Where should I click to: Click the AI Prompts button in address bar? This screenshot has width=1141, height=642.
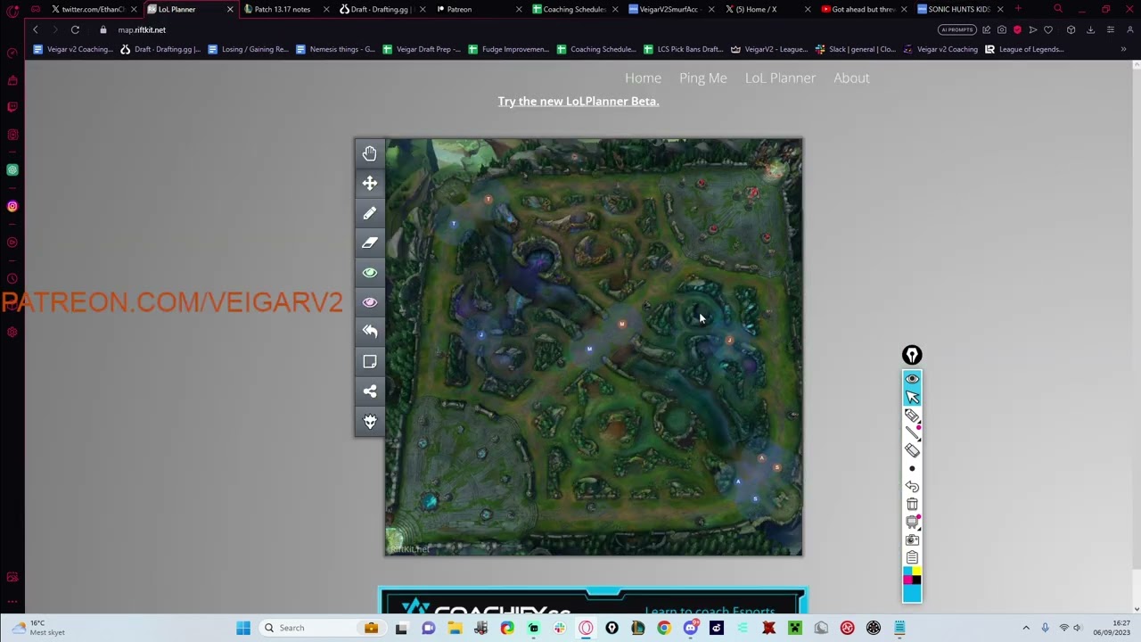(956, 29)
